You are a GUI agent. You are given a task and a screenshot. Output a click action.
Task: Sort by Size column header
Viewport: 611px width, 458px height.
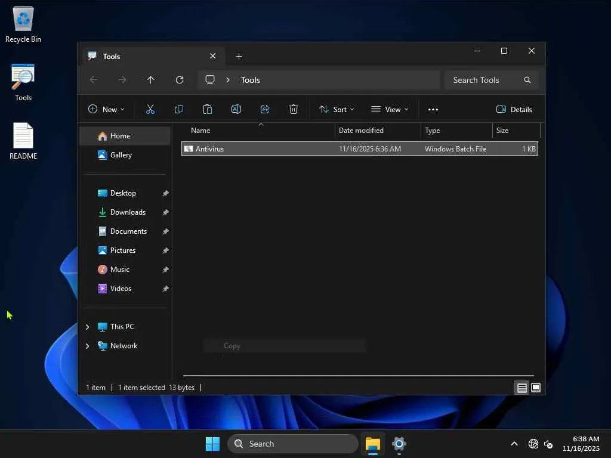click(x=516, y=131)
